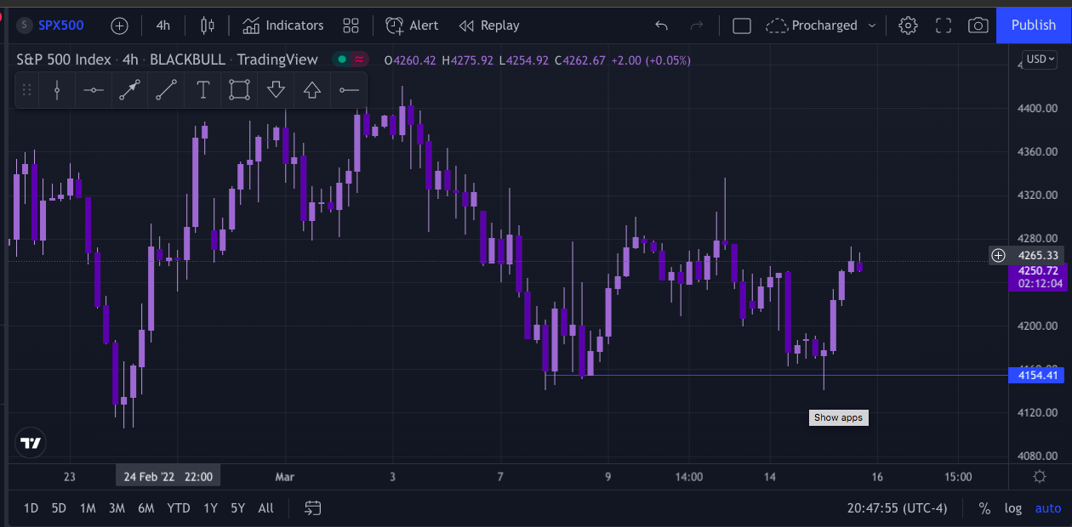Expand the Procharged layout dropdown

pyautogui.click(x=871, y=25)
